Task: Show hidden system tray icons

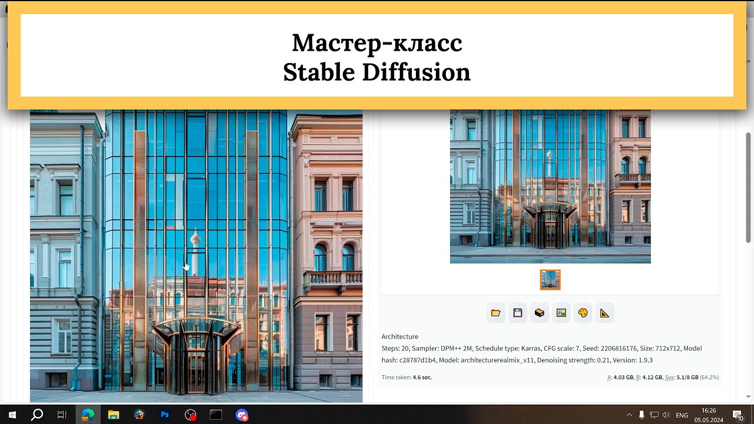Action: 629,415
